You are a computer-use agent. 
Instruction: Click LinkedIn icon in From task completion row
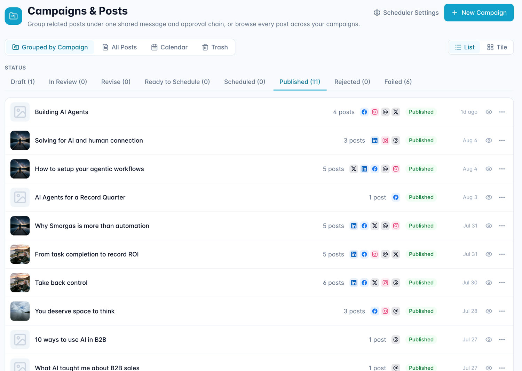click(354, 254)
